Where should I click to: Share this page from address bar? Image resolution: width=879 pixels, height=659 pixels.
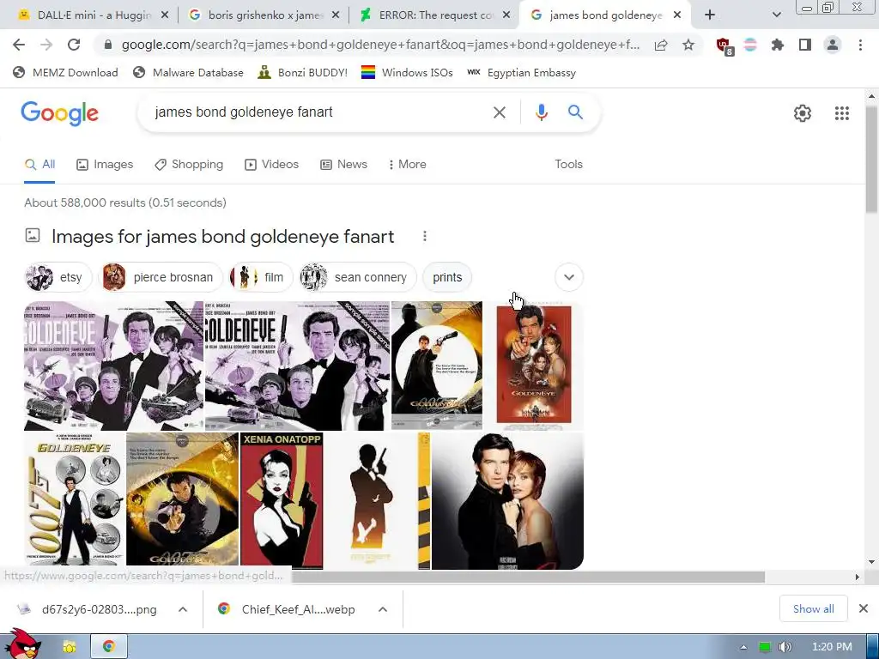[661, 45]
